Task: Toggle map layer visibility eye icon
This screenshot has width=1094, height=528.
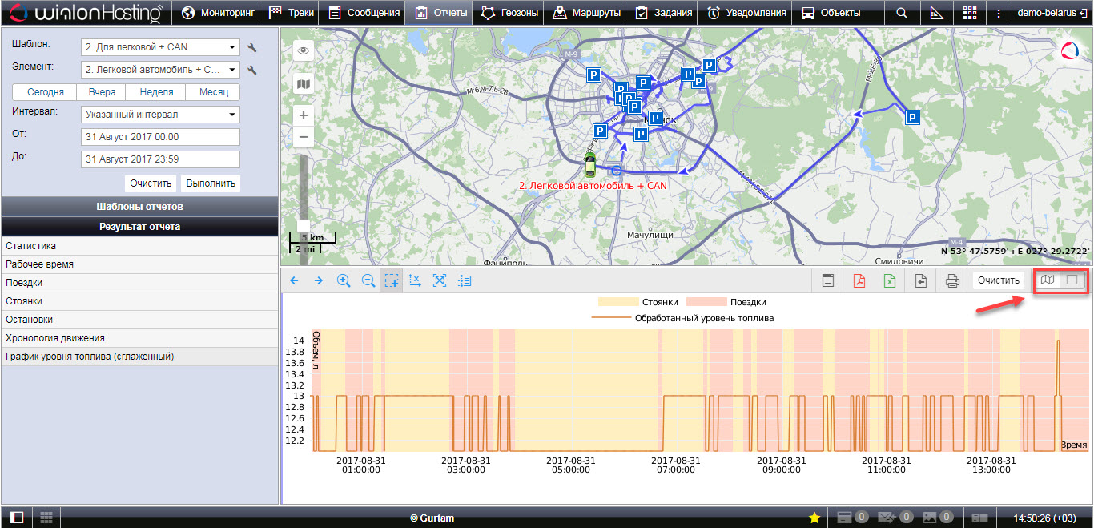Action: (304, 50)
